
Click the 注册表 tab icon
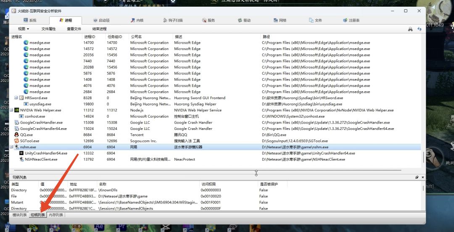tap(345, 20)
